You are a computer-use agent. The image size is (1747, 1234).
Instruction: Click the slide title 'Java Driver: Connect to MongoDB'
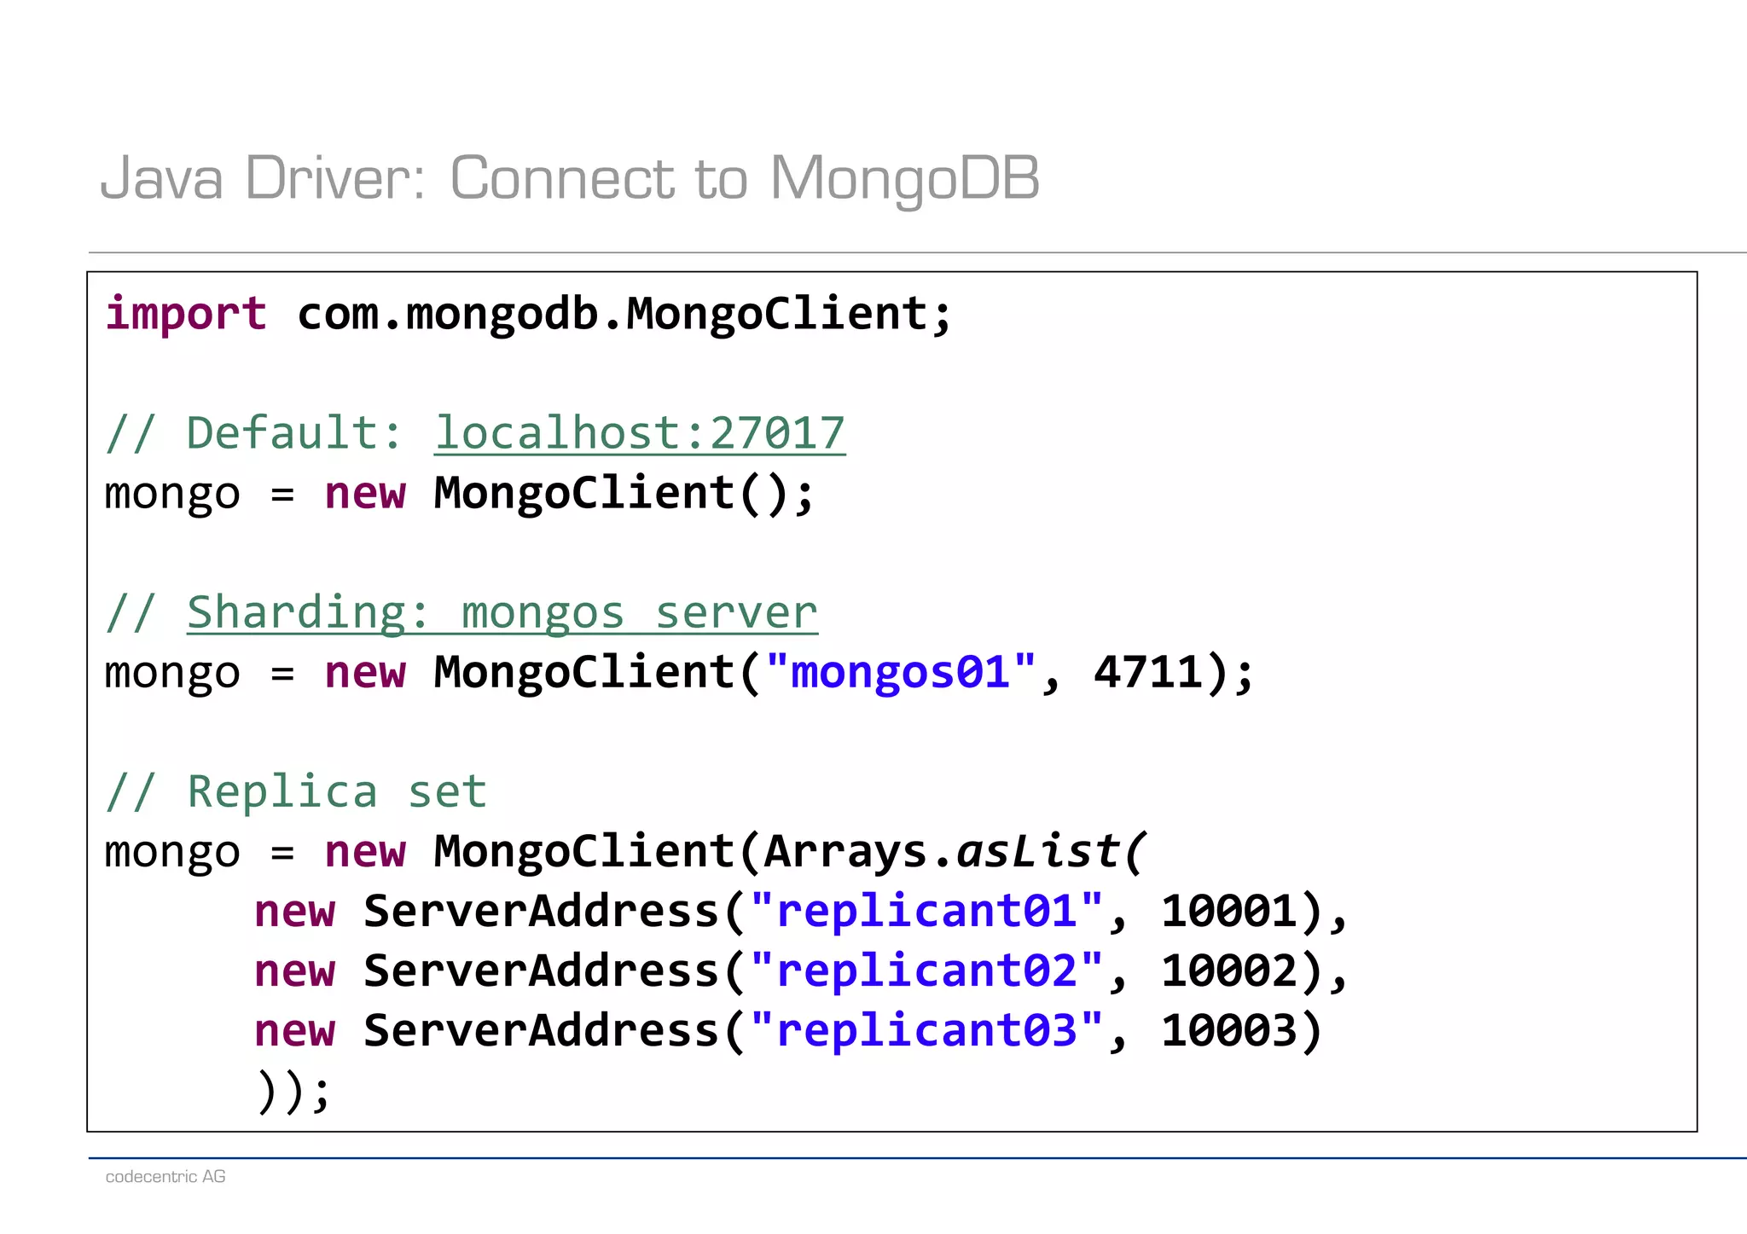click(570, 178)
